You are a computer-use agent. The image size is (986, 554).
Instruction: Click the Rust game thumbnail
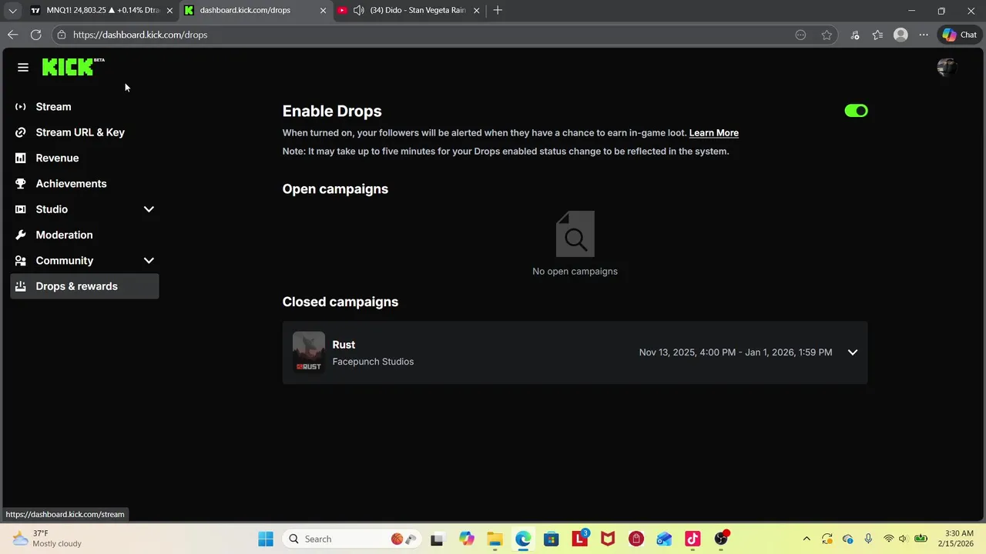309,352
